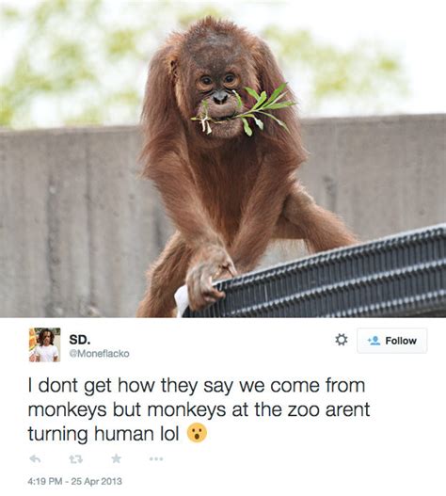The width and height of the screenshot is (446, 496).
Task: Select the word 'zoo' in the tweet
Action: point(305,410)
